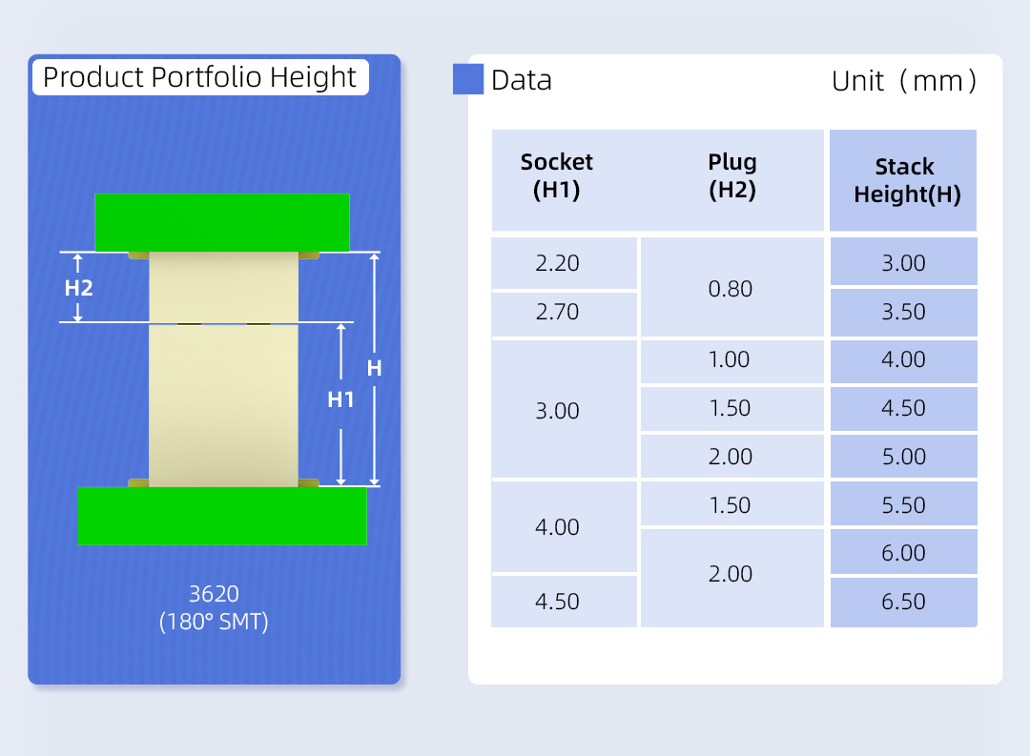Click the Unit (mm) label

coord(903,81)
